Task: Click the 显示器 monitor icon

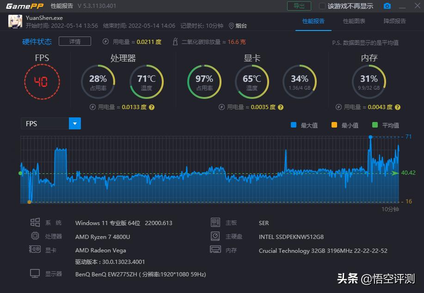Action: (x=35, y=273)
